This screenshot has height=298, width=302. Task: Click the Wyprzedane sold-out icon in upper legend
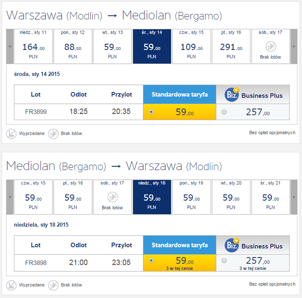(11, 133)
